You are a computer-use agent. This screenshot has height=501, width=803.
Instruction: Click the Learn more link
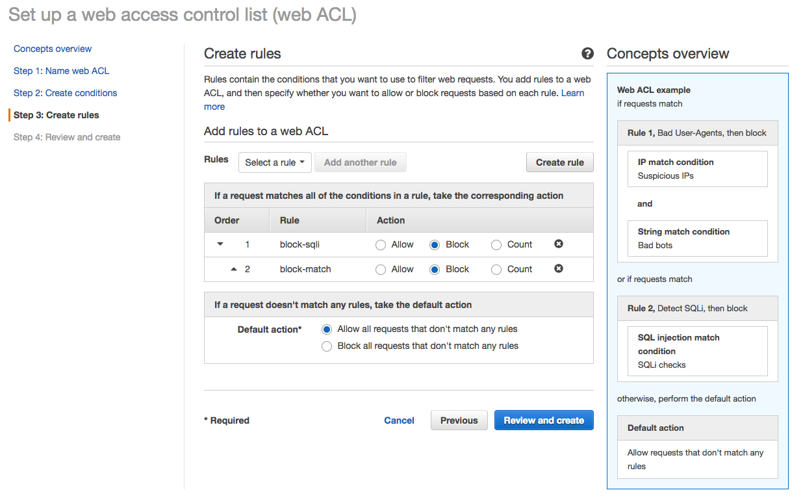[573, 93]
